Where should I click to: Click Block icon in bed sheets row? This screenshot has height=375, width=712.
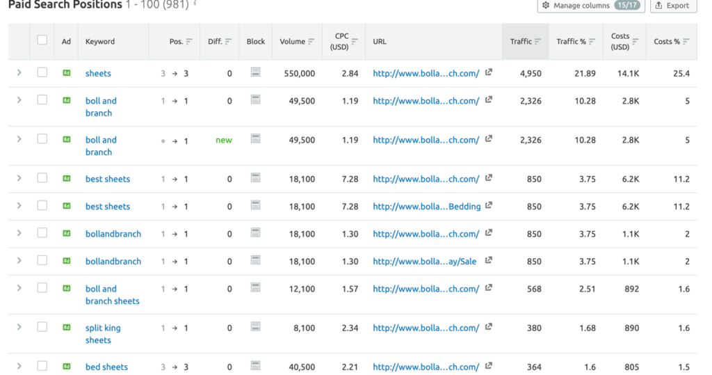tap(256, 365)
